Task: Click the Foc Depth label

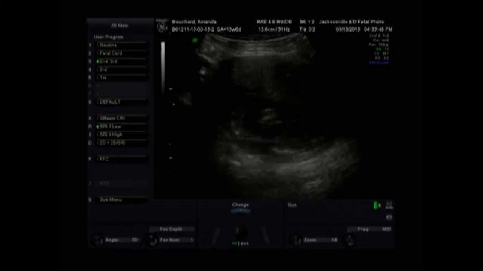Action: click(171, 229)
